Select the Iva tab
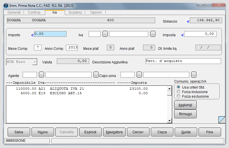229x148 pixels. pos(55,12)
